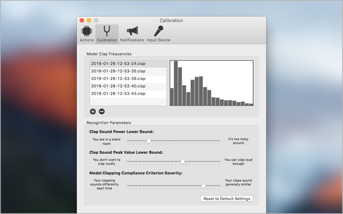343x214 pixels.
Task: Click the Clap Sound Power Lower Bound slider knob
Action: (x=149, y=141)
